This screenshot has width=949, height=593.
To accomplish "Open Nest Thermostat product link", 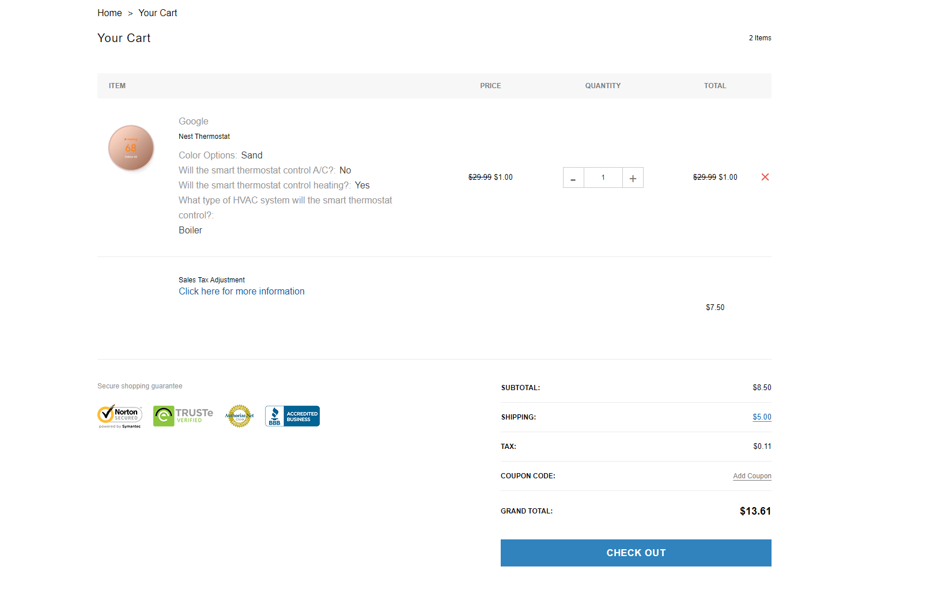I will [x=204, y=137].
